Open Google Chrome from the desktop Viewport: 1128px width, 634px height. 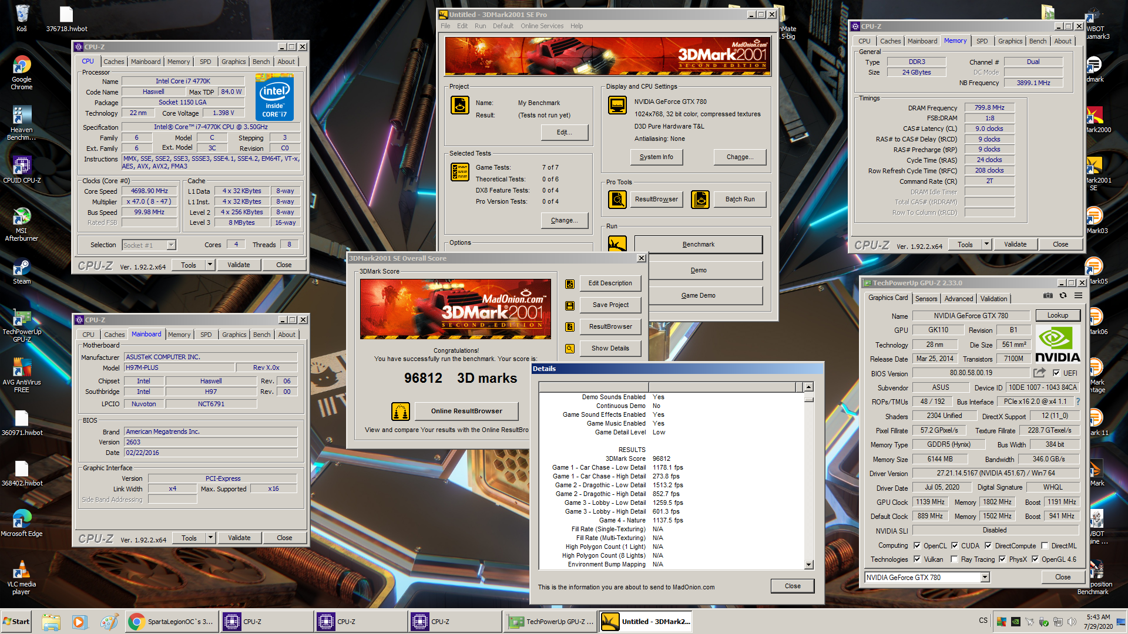tap(22, 73)
